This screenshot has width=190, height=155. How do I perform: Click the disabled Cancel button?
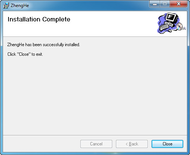coord(96,144)
